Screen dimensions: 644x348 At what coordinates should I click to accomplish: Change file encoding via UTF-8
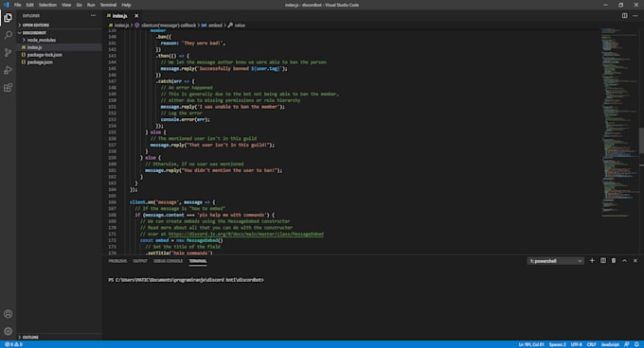pos(576,344)
